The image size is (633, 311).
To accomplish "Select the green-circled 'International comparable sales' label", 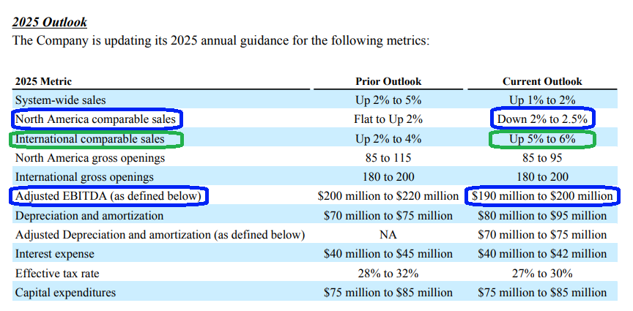I will pyautogui.click(x=90, y=138).
